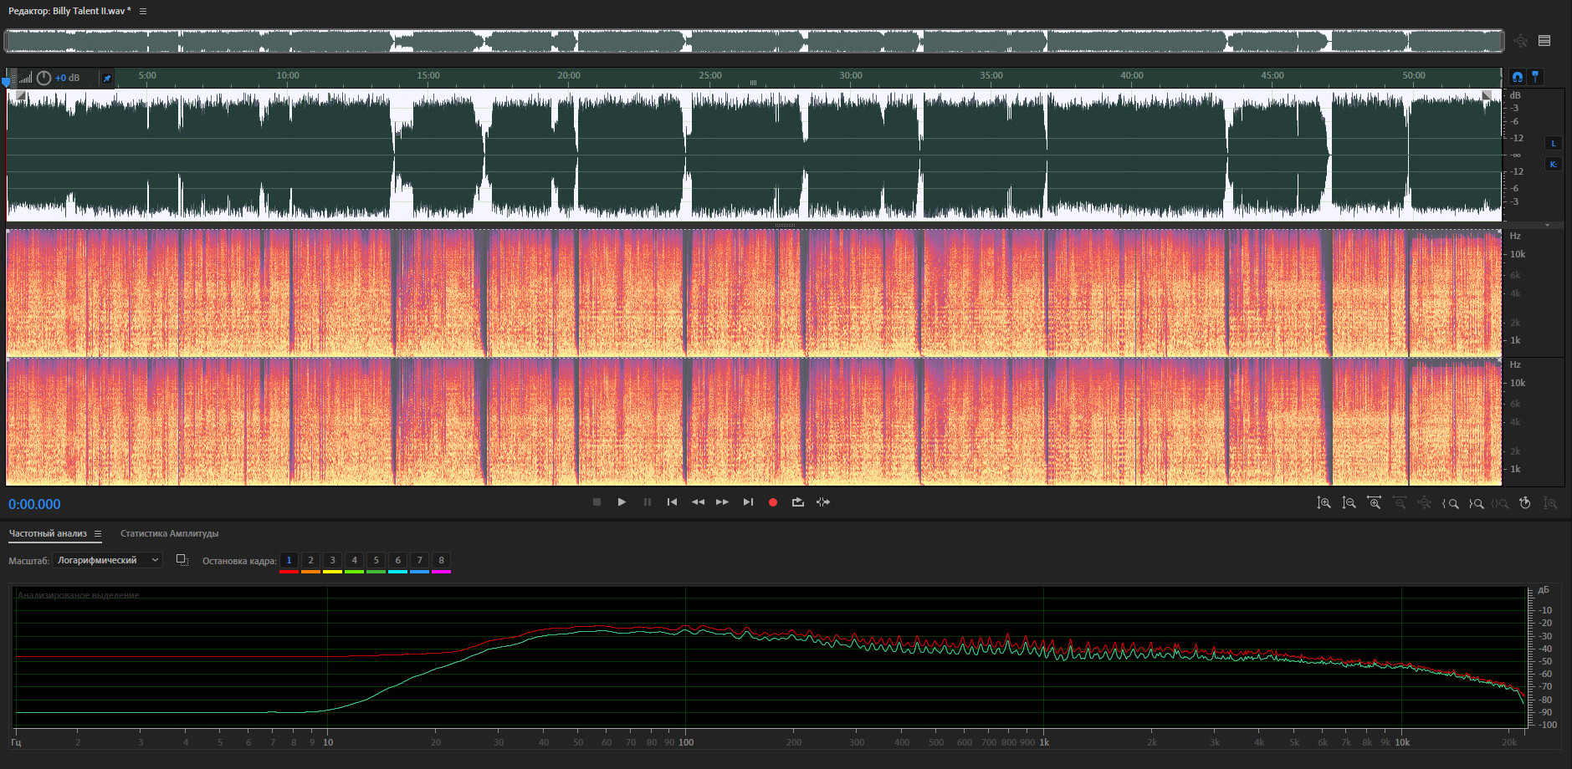Click the HUD volume knob at +0 dB
This screenshot has height=769, width=1572.
coord(44,78)
